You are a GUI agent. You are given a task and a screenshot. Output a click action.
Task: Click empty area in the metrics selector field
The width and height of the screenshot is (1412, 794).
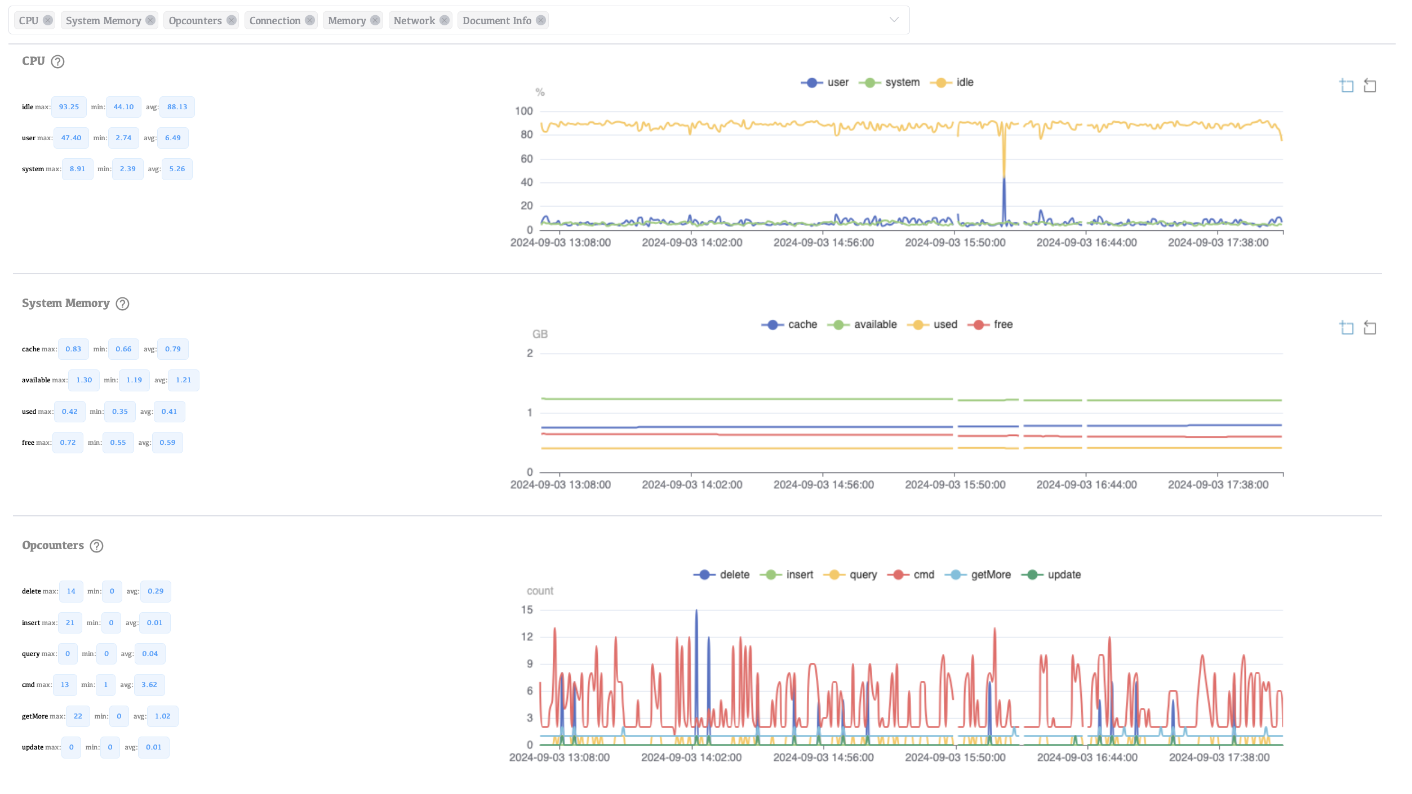[x=704, y=20]
